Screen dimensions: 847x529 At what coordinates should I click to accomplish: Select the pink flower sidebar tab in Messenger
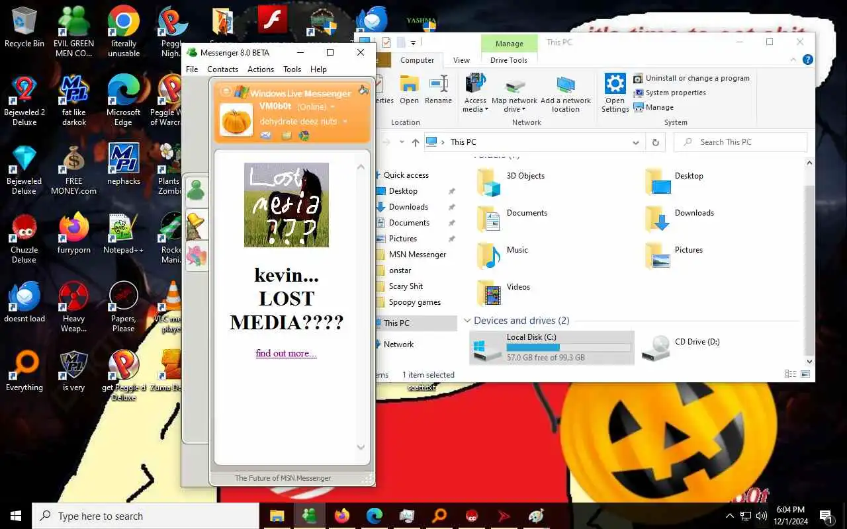tap(197, 255)
